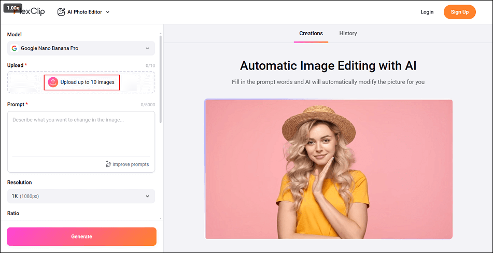Click the Improve prompts sparkle icon
The image size is (493, 253).
click(x=108, y=164)
